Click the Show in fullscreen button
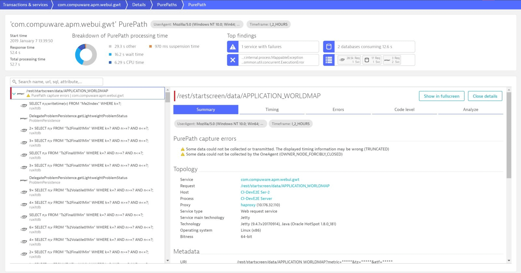The width and height of the screenshot is (521, 273). click(x=442, y=96)
